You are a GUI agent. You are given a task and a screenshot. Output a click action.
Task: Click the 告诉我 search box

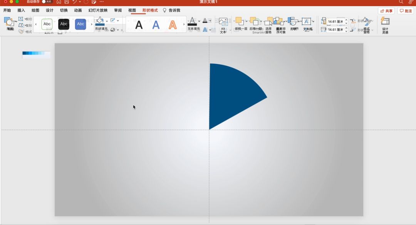172,10
